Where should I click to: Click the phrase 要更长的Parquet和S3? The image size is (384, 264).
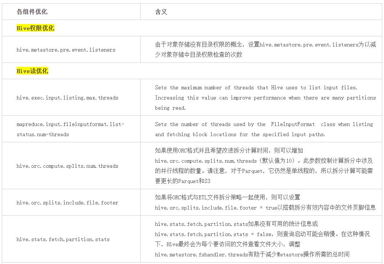click(182, 181)
